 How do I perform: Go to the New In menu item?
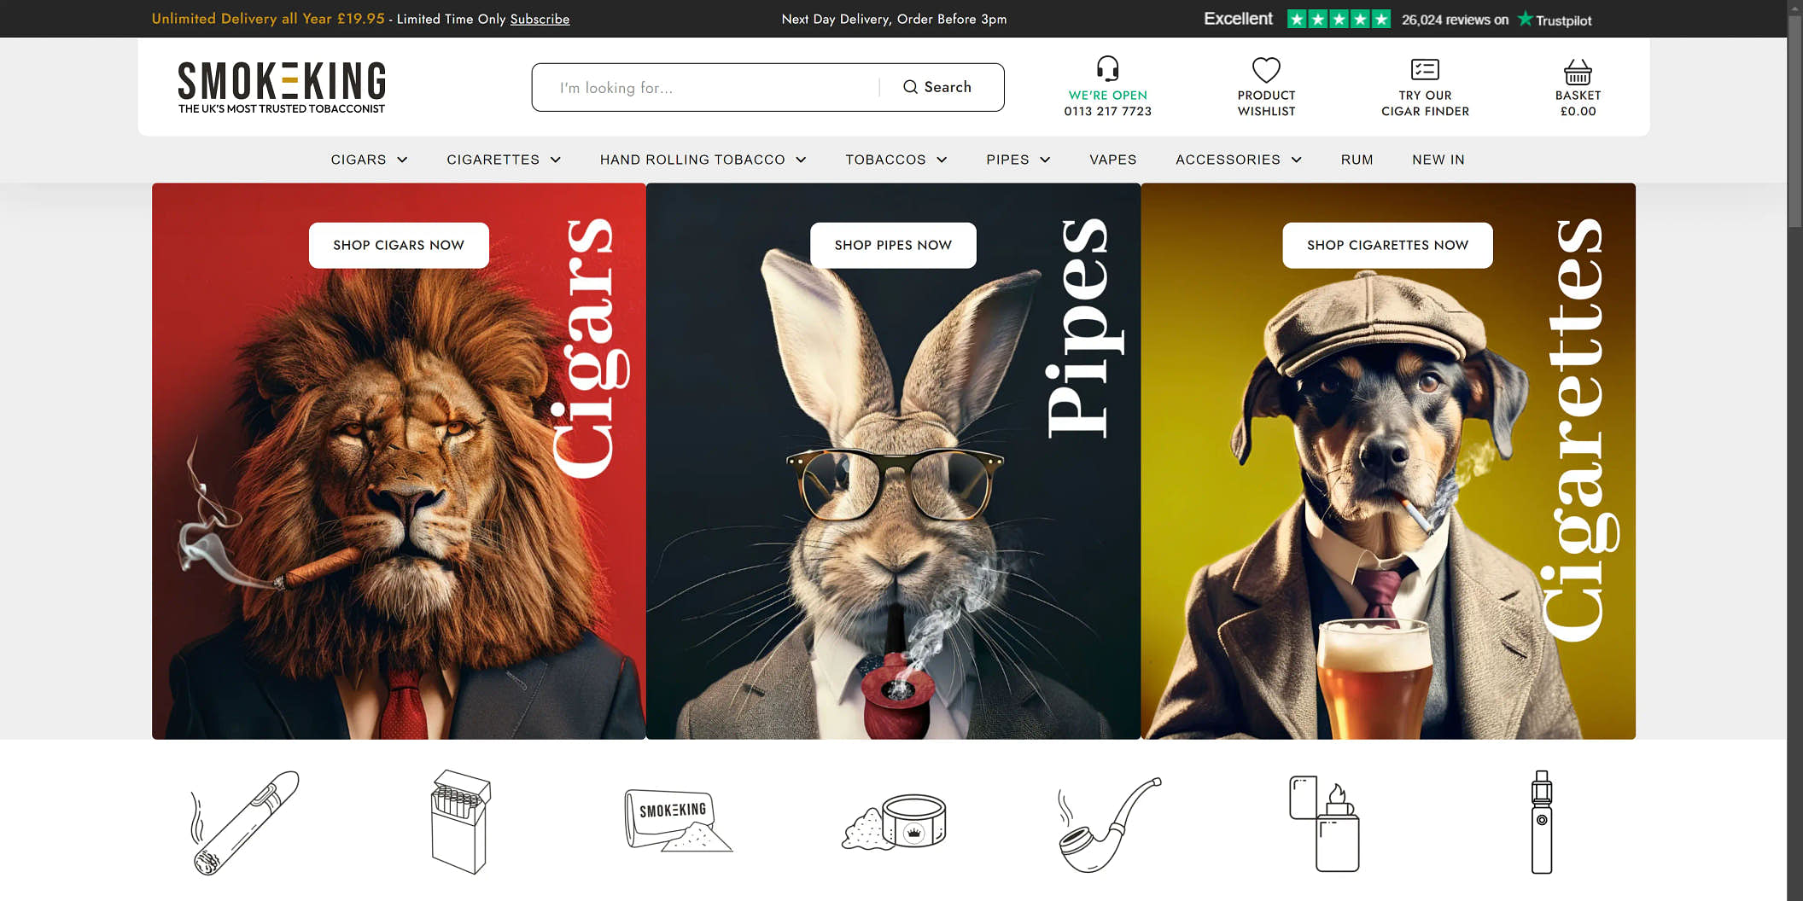click(1438, 160)
